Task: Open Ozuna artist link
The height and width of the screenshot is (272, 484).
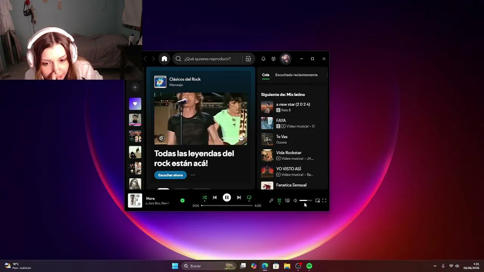Action: (x=281, y=142)
